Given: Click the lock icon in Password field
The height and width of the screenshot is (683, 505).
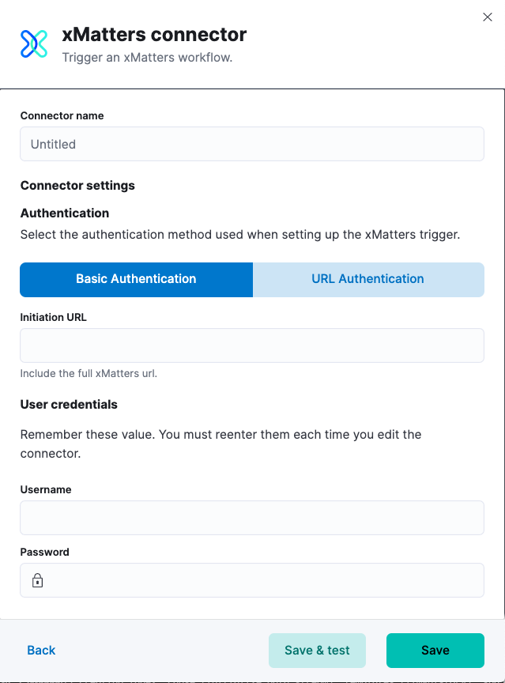Looking at the screenshot, I should click(x=38, y=579).
